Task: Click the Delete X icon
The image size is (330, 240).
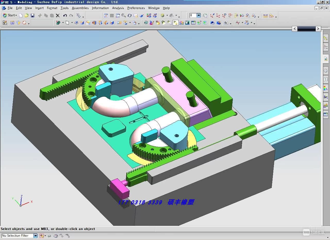Action: click(58, 15)
